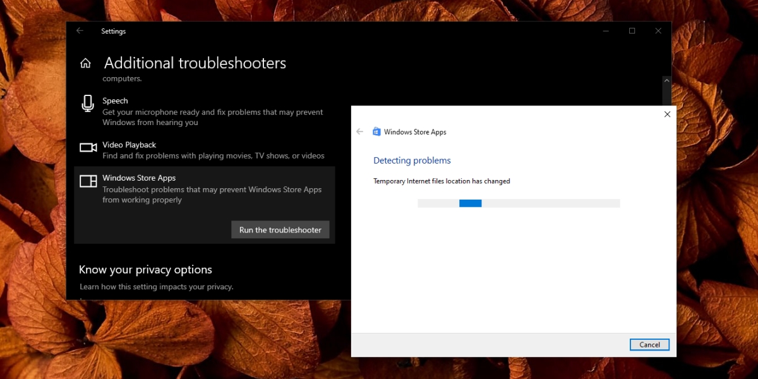Click the Additional troubleshooters heading
Viewport: 758px width, 379px height.
click(195, 63)
